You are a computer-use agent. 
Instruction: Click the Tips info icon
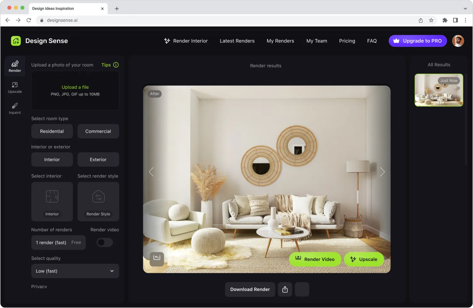click(x=116, y=65)
